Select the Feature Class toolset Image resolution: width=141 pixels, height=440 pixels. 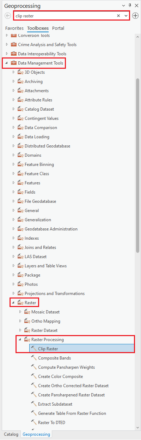coord(37,174)
